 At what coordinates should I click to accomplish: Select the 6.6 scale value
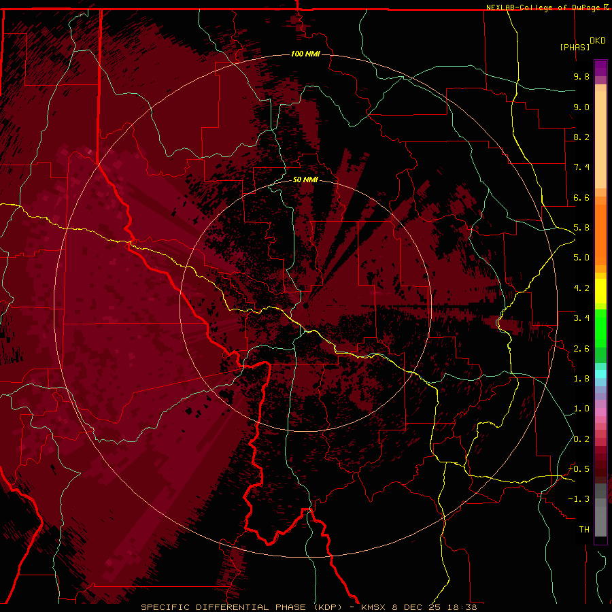coord(581,197)
